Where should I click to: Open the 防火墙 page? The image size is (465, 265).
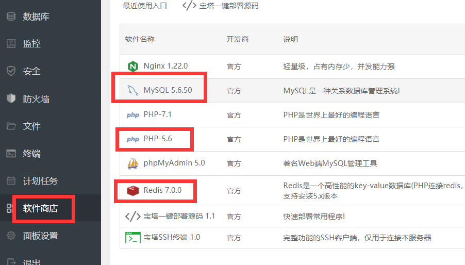tap(36, 98)
